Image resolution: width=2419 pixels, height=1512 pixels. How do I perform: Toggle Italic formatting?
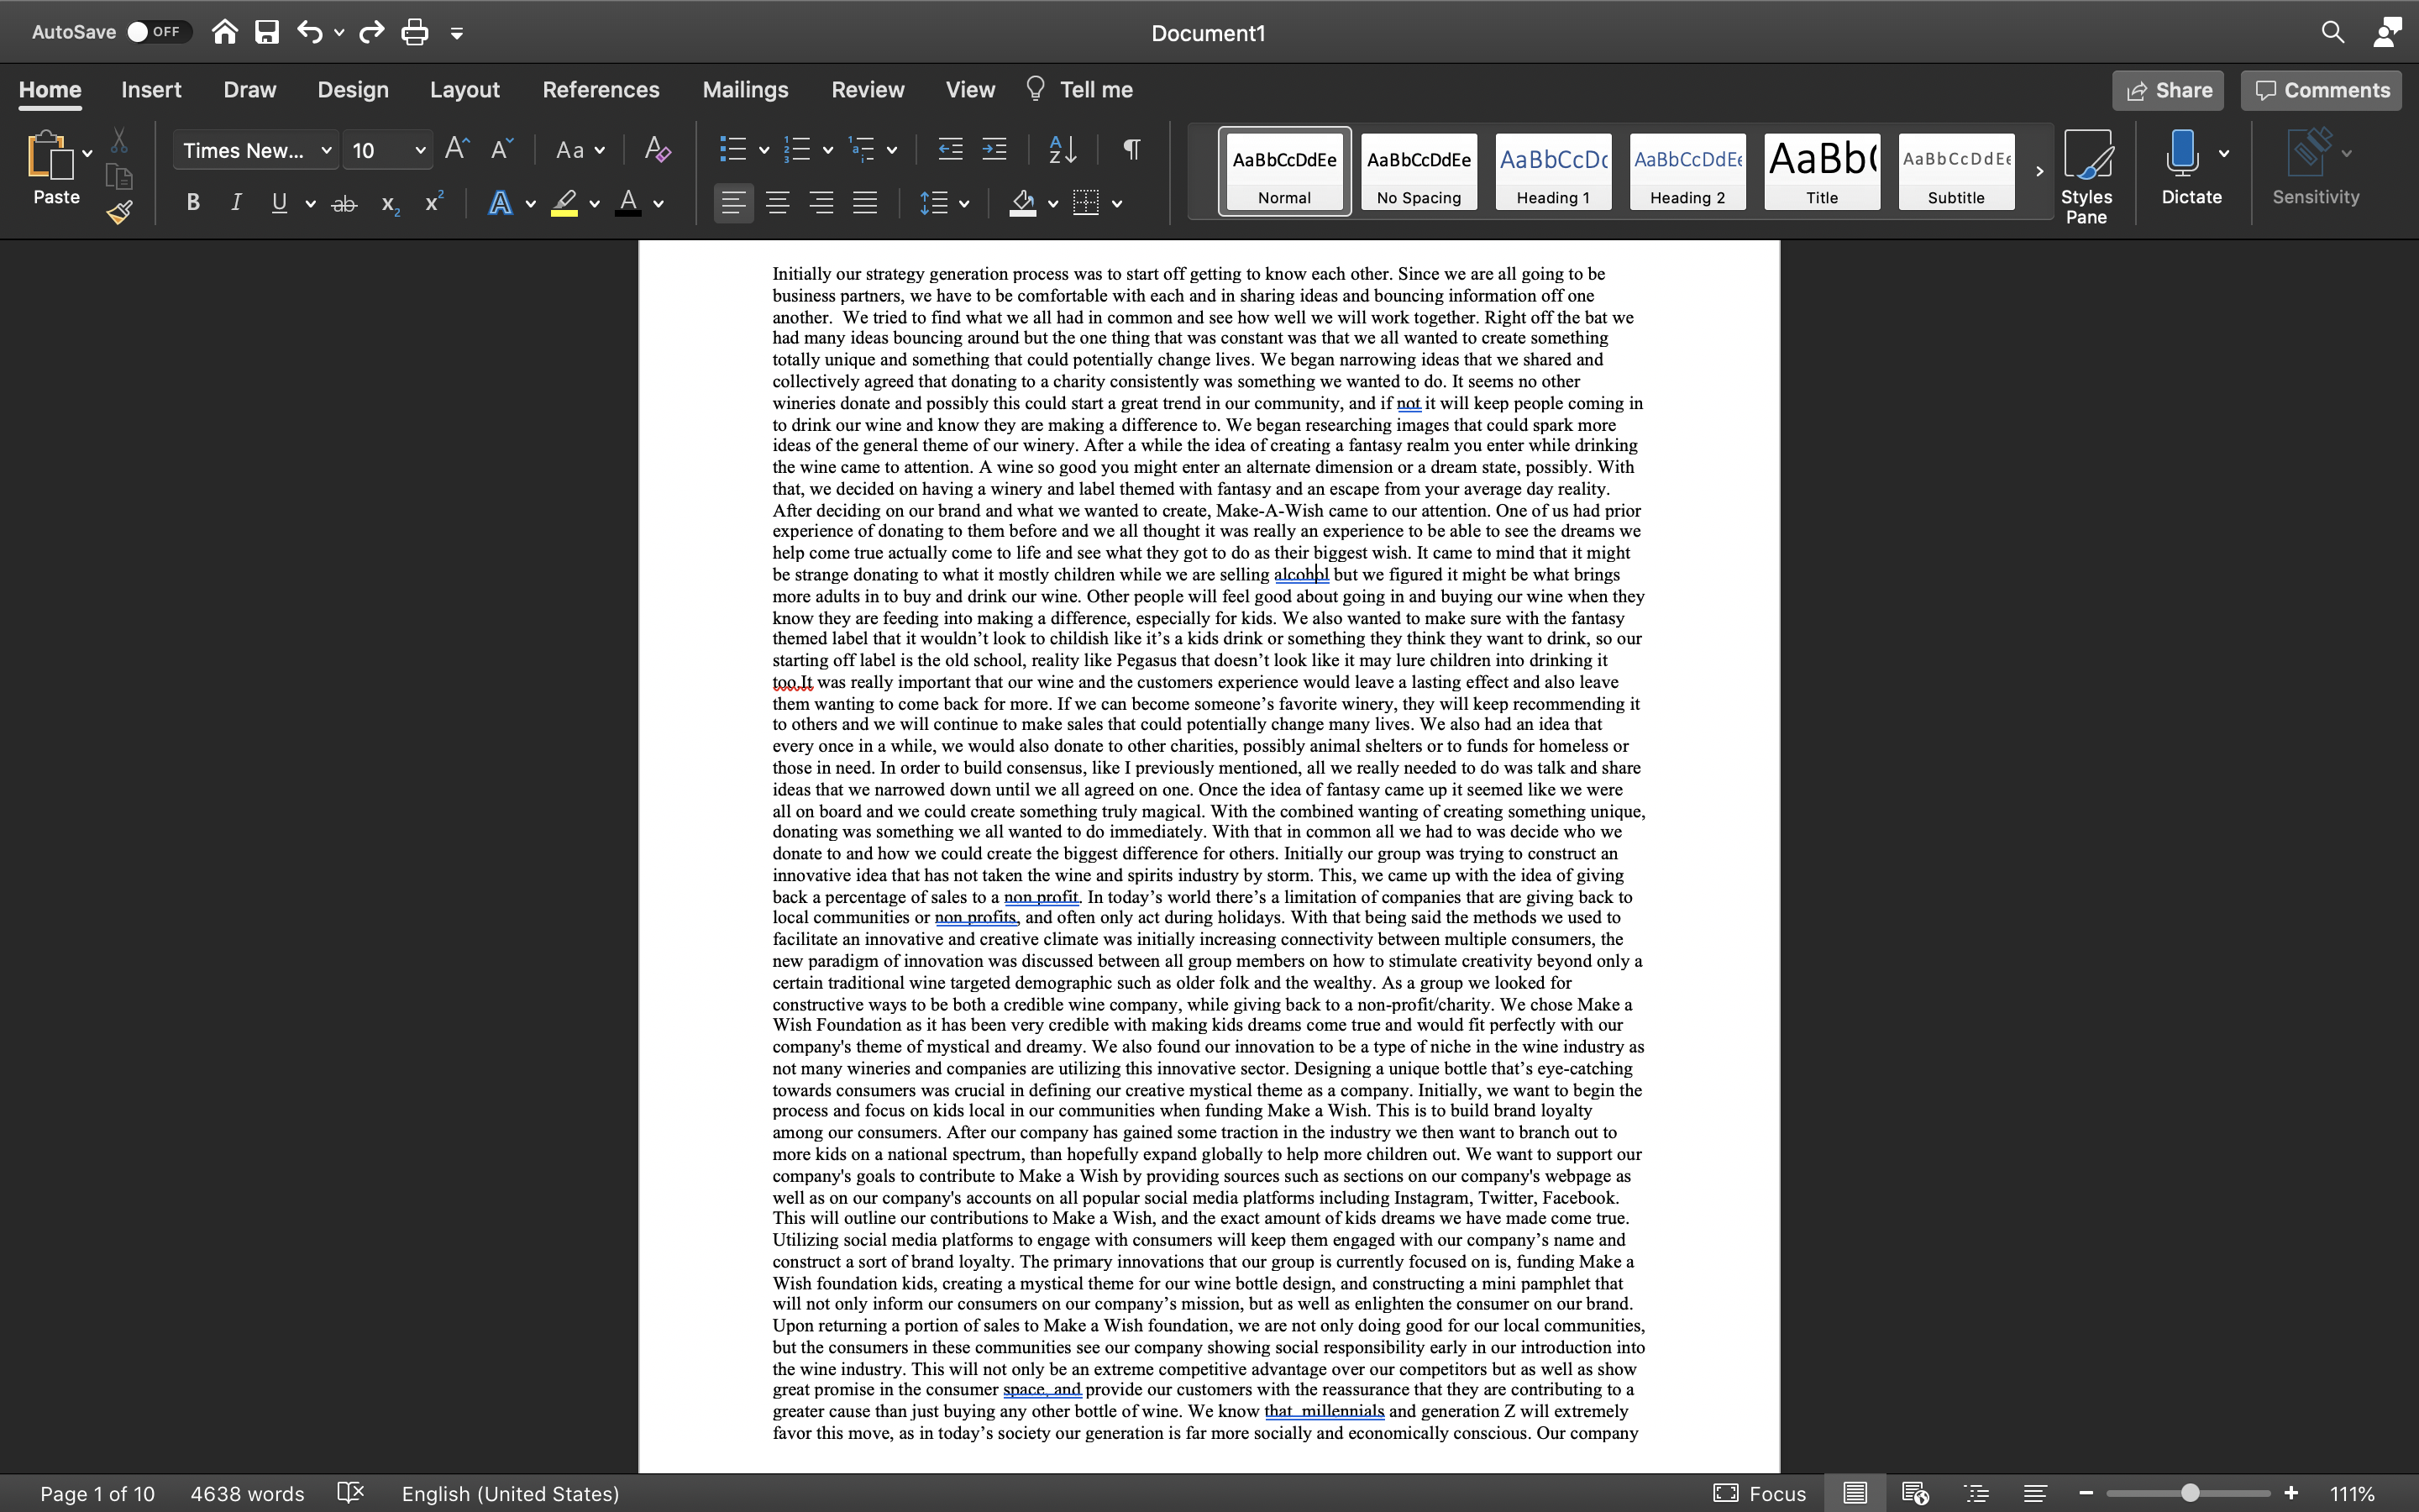[236, 203]
